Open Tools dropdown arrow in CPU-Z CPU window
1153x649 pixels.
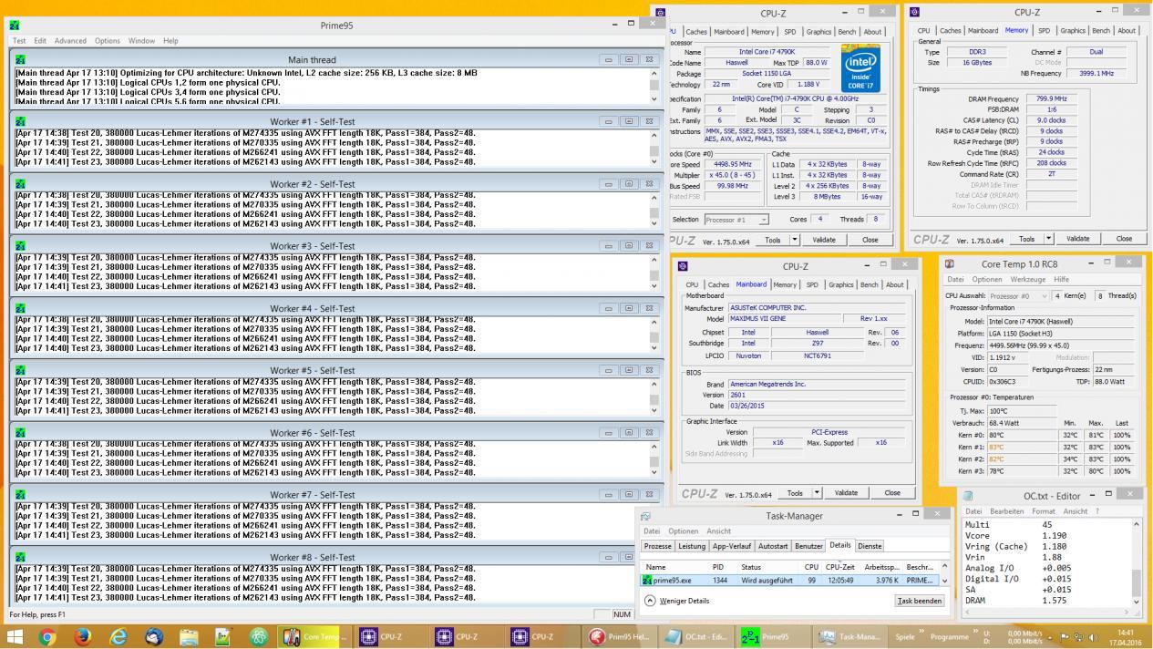(794, 240)
